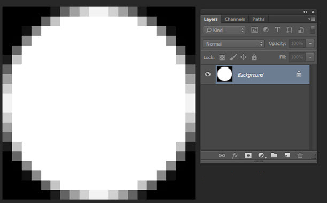Viewport: 327px width, 203px height.
Task: Click the panel bottom resize grip
Action: coord(259,161)
